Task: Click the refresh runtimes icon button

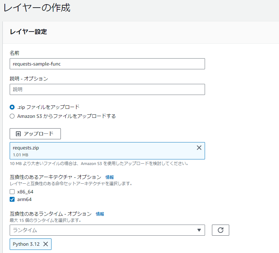Action: pos(220,230)
